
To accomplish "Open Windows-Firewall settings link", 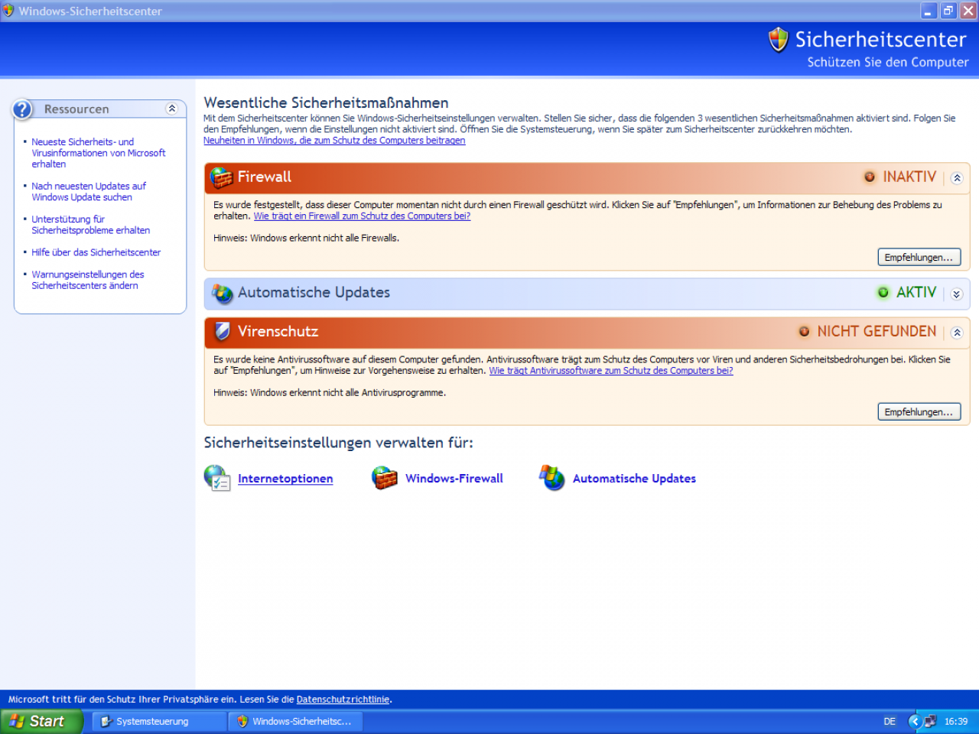I will (x=454, y=479).
